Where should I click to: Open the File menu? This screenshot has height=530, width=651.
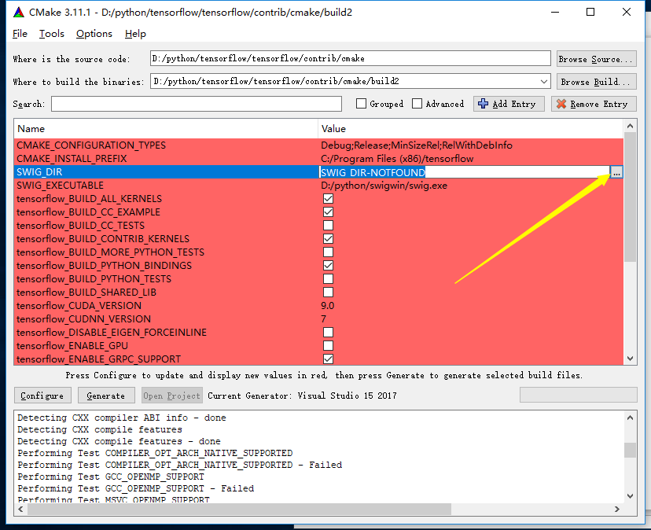click(20, 34)
